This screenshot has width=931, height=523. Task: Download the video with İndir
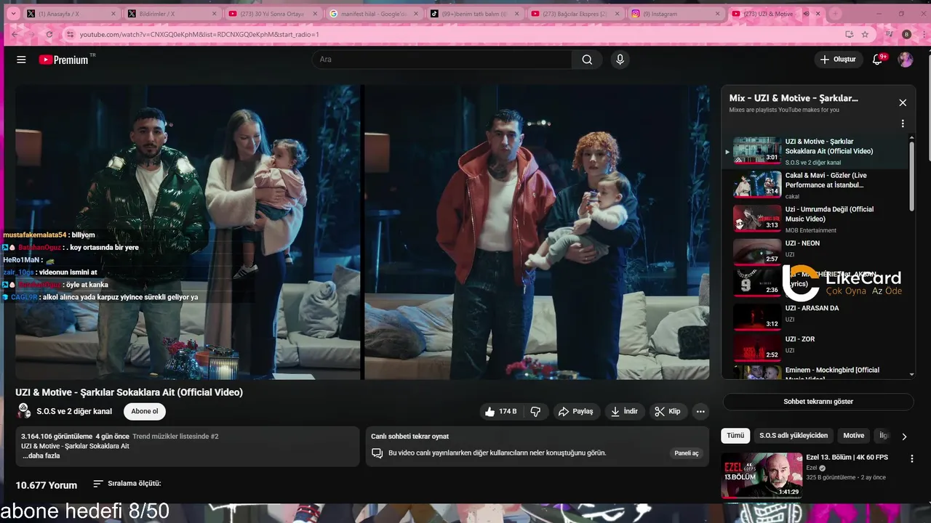[624, 411]
